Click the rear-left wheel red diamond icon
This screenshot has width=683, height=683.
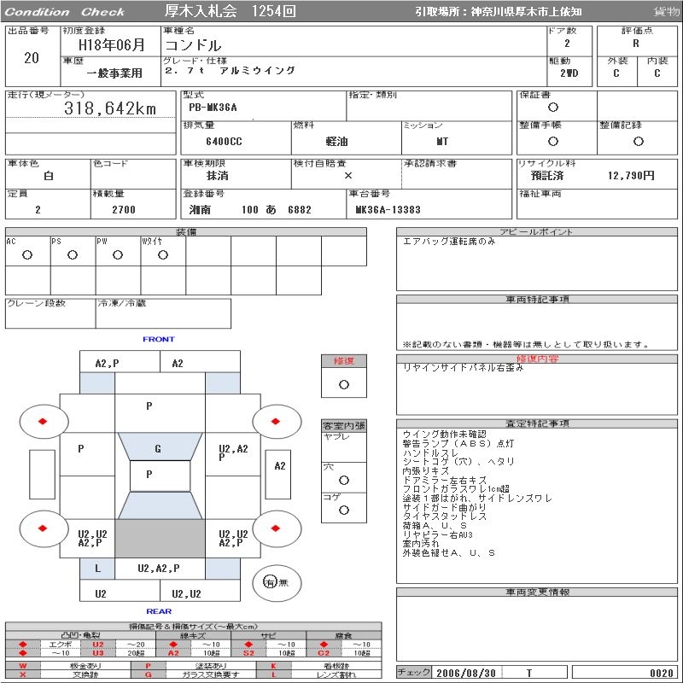coord(43,528)
